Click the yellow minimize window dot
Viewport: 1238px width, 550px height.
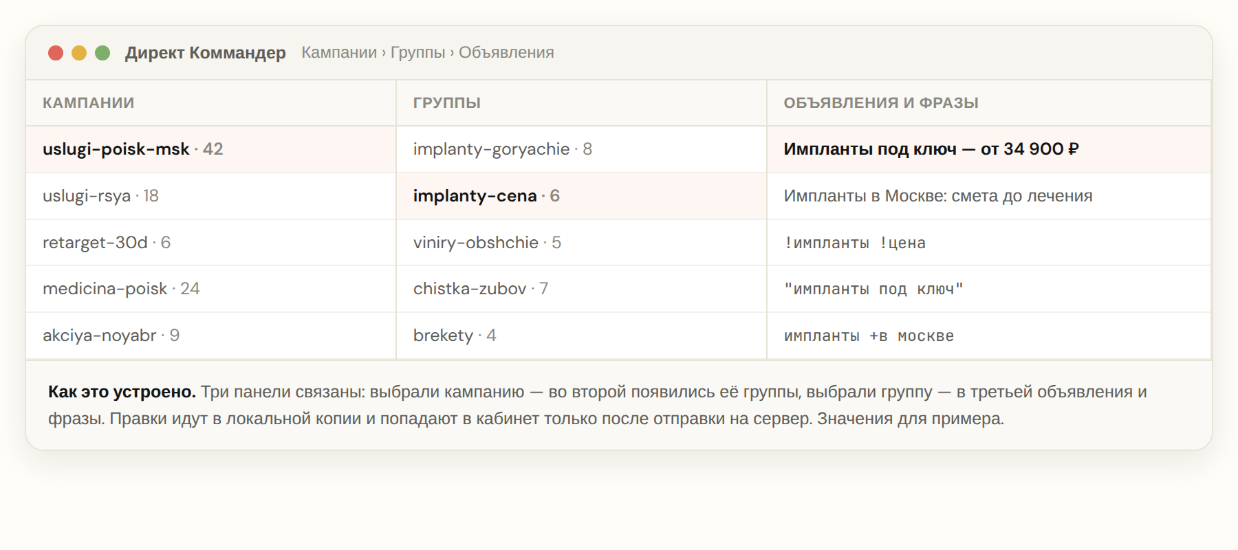[79, 53]
